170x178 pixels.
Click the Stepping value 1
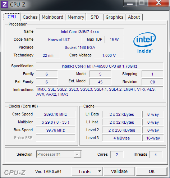(152, 74)
